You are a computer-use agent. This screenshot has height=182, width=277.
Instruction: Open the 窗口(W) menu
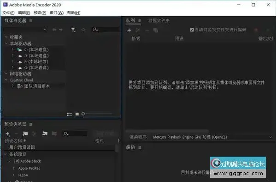click(x=57, y=13)
